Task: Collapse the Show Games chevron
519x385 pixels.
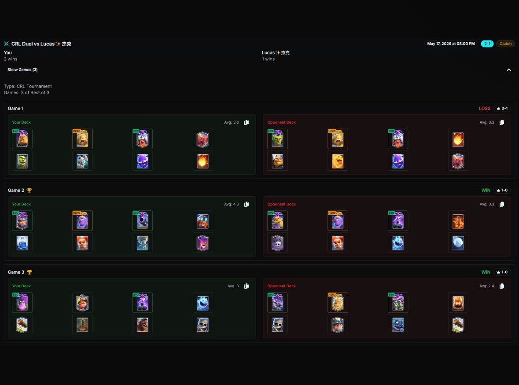Action: click(509, 70)
